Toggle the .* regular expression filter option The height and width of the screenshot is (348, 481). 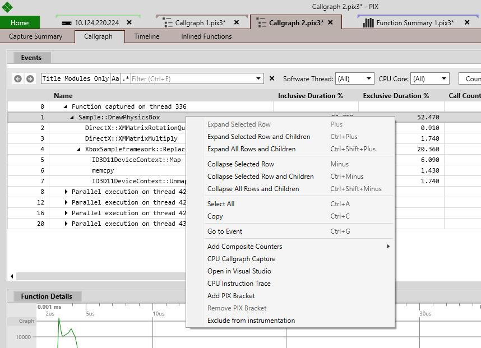click(x=126, y=79)
